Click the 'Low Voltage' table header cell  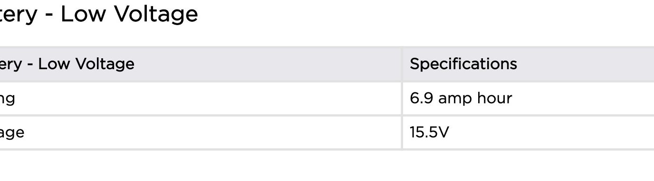click(201, 64)
